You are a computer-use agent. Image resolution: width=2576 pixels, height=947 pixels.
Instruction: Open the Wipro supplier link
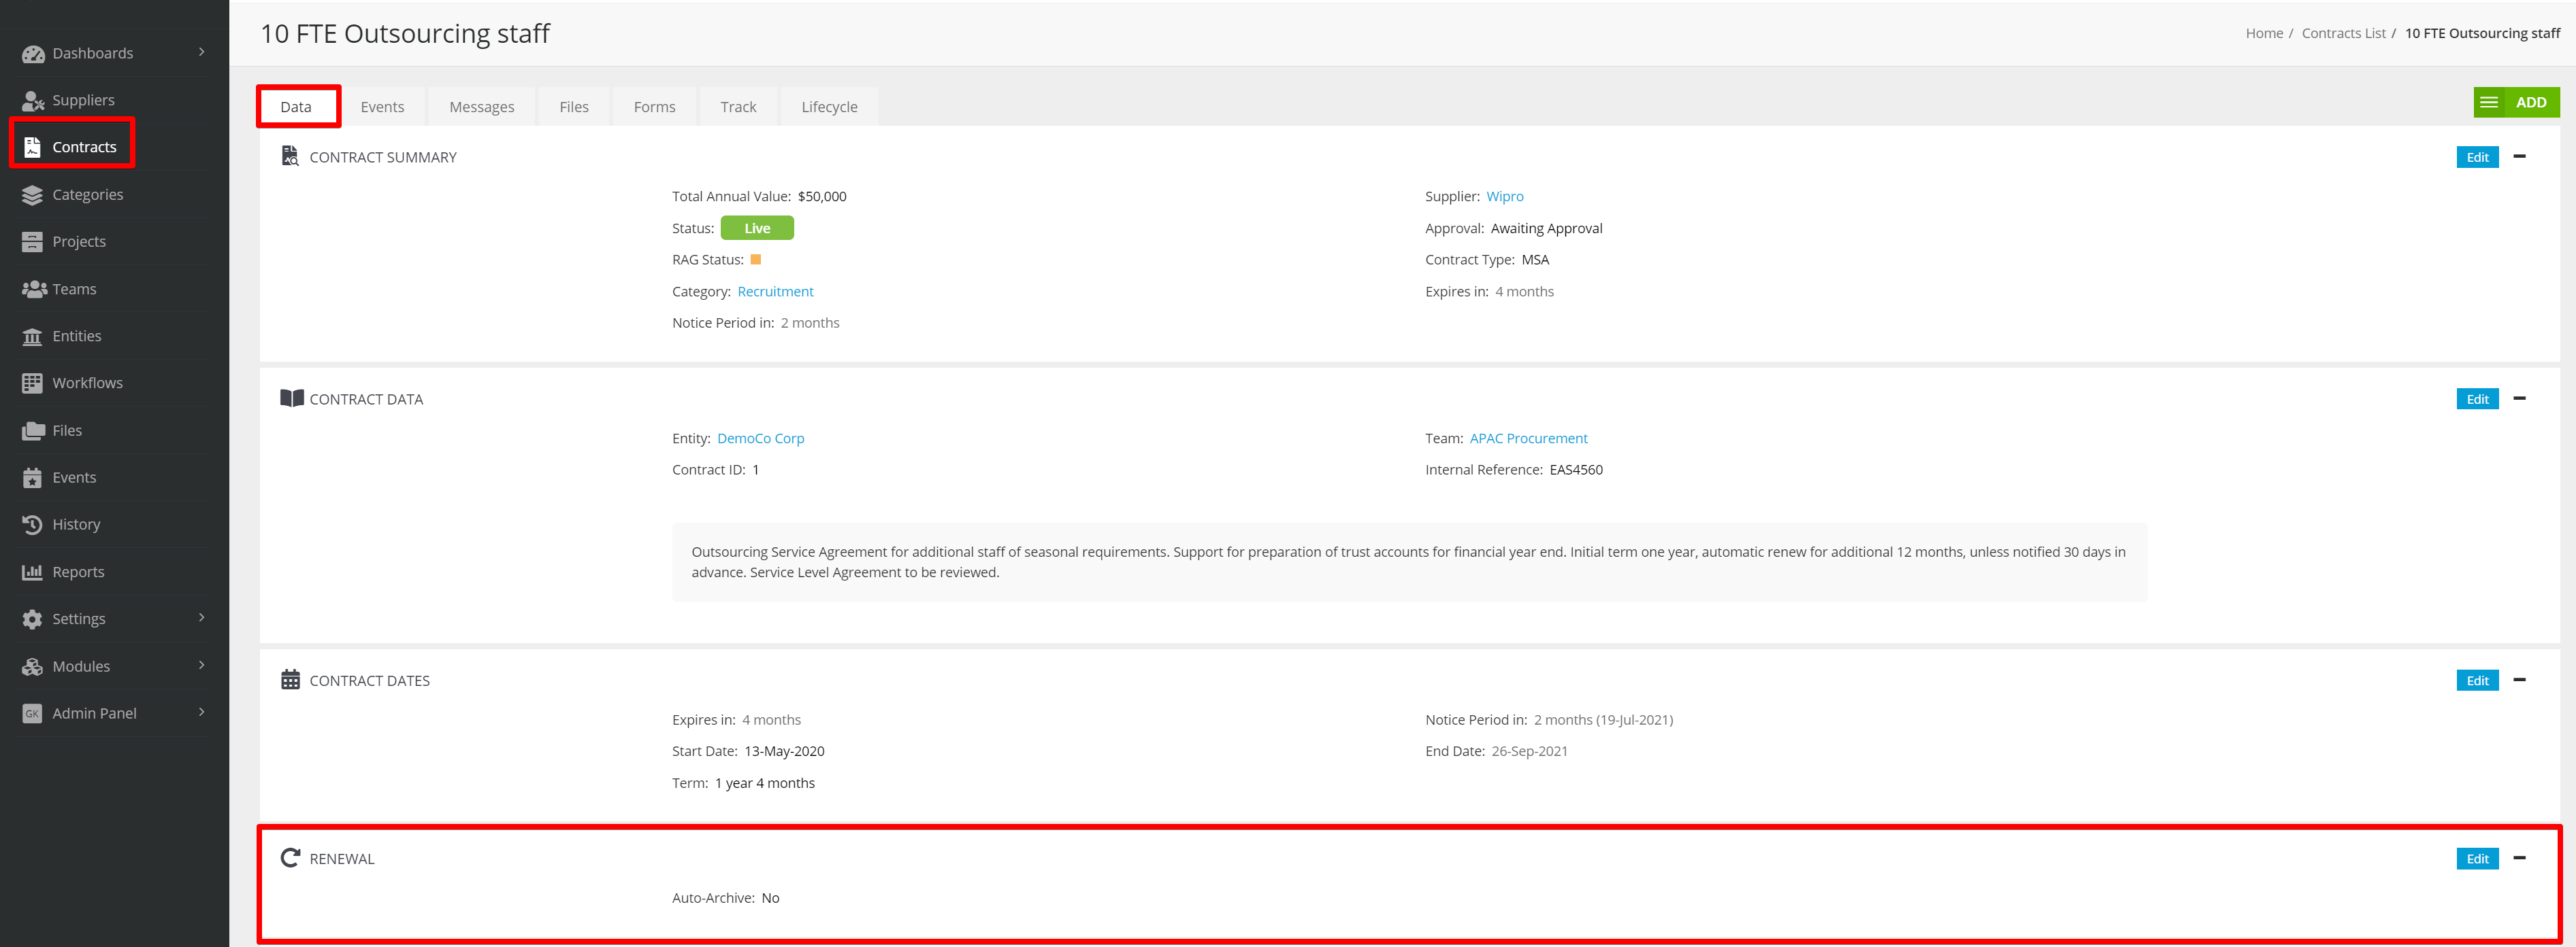click(1504, 196)
